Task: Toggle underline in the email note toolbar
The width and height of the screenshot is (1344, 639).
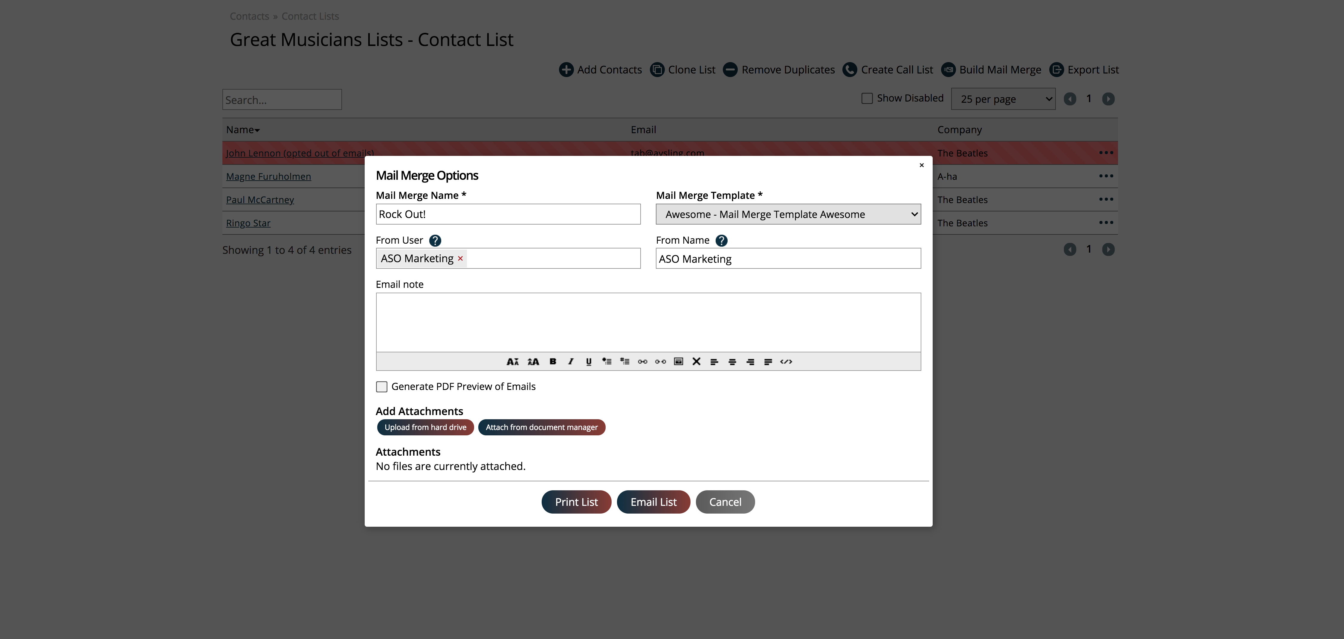Action: click(x=589, y=361)
